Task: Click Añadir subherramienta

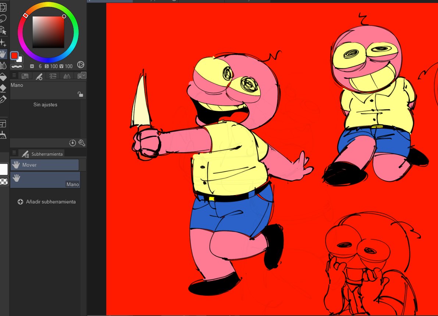Action: (x=47, y=202)
